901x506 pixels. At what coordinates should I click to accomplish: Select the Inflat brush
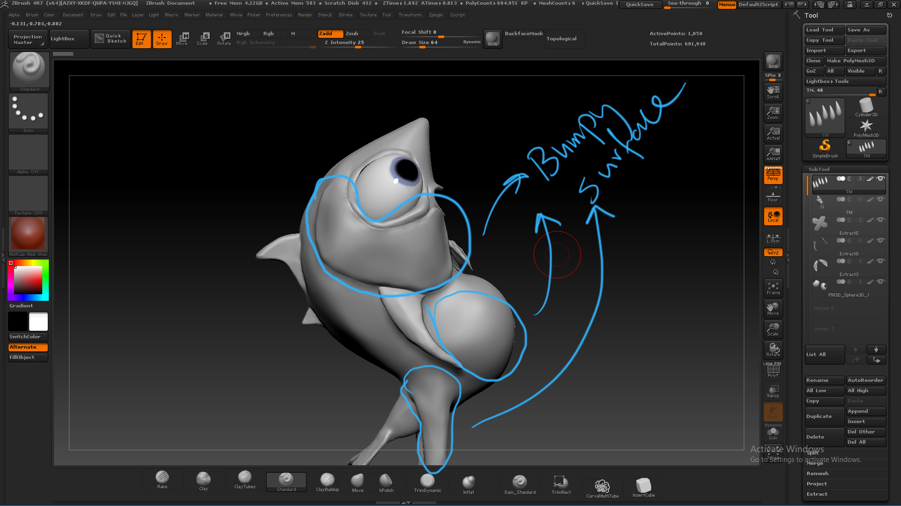(x=468, y=484)
